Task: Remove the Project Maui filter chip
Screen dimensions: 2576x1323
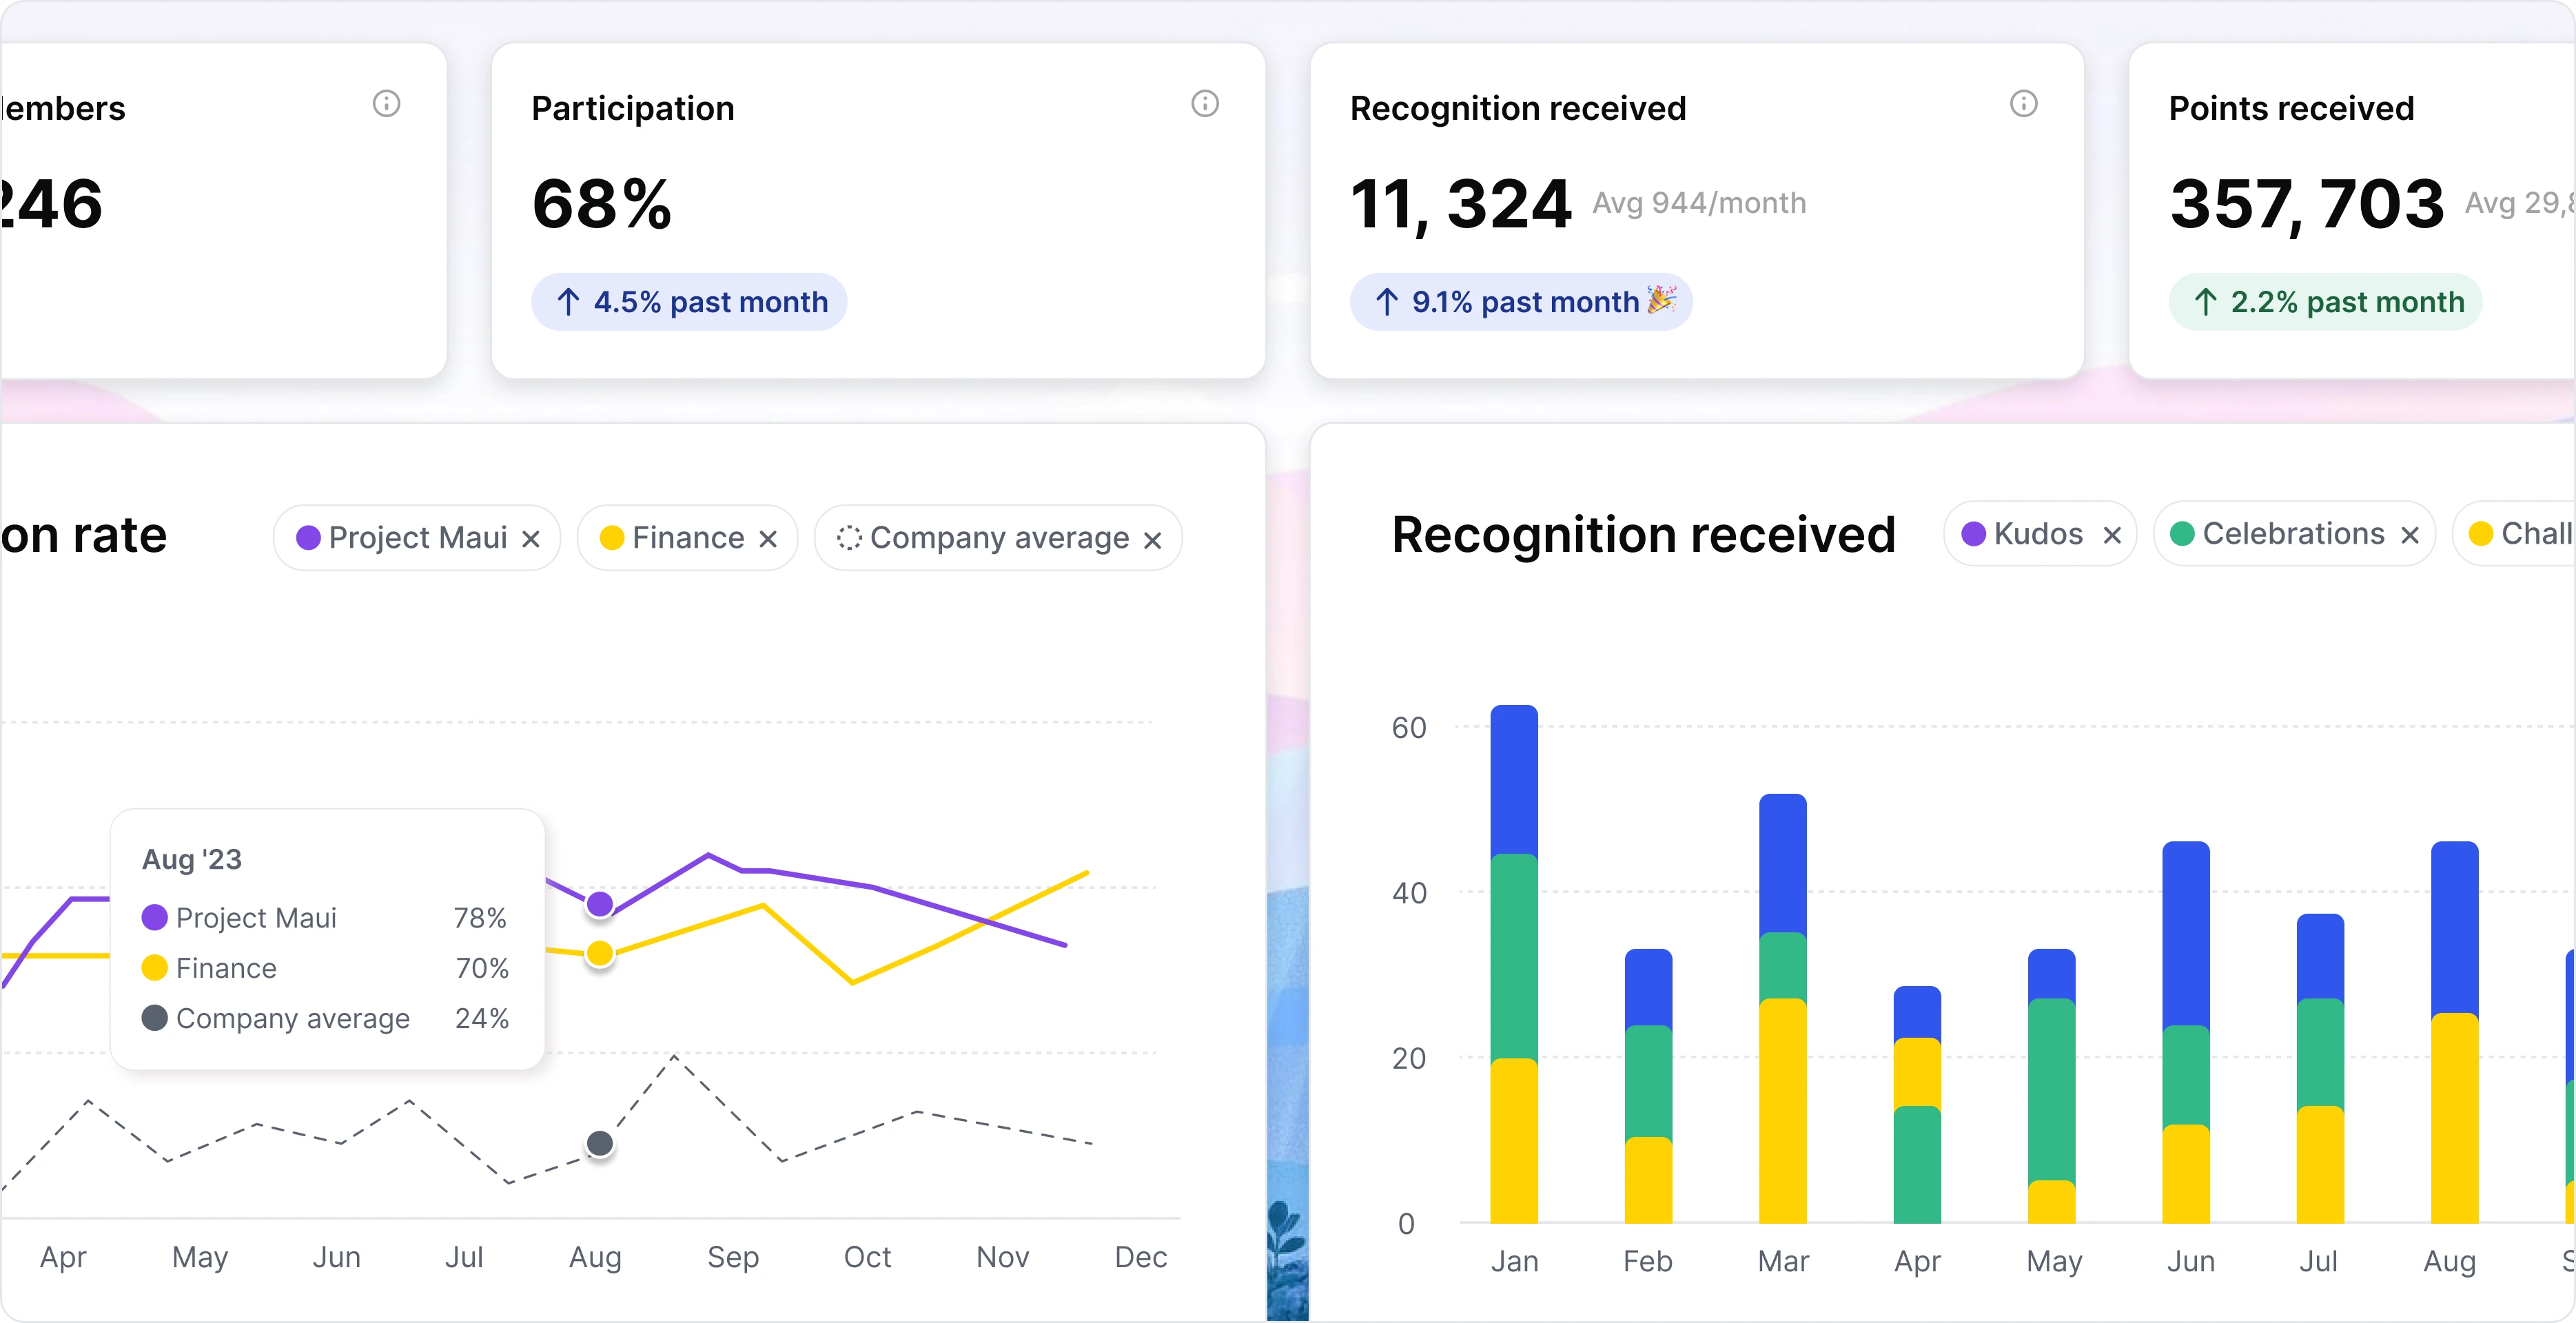Action: click(531, 539)
